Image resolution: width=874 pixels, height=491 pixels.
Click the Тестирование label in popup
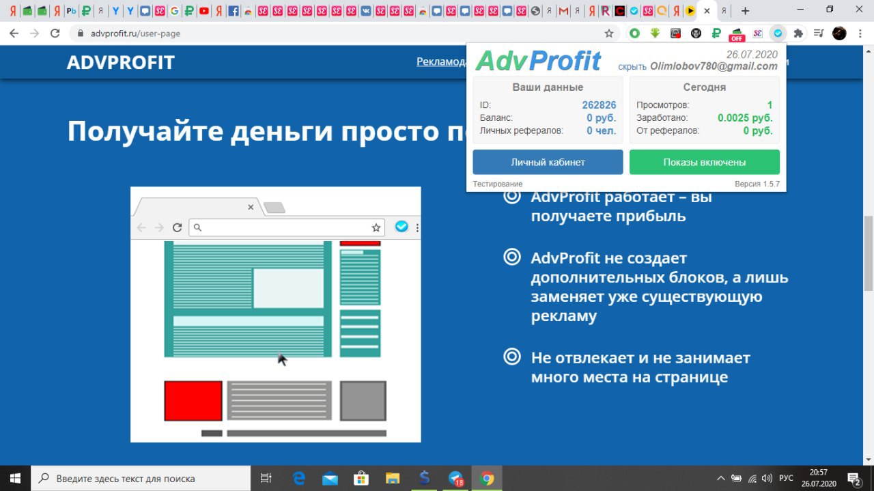(498, 184)
